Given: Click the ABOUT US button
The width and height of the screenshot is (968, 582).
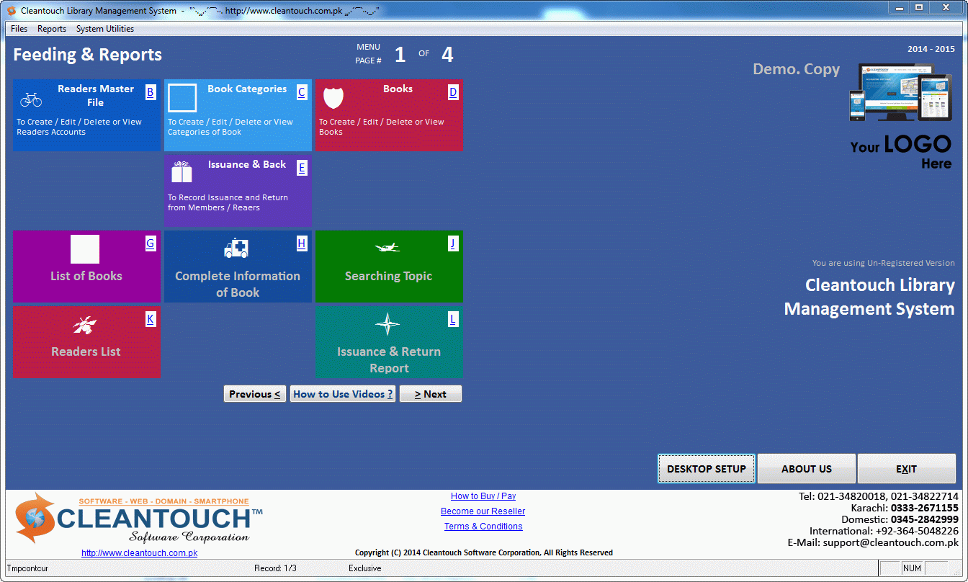Looking at the screenshot, I should [807, 469].
